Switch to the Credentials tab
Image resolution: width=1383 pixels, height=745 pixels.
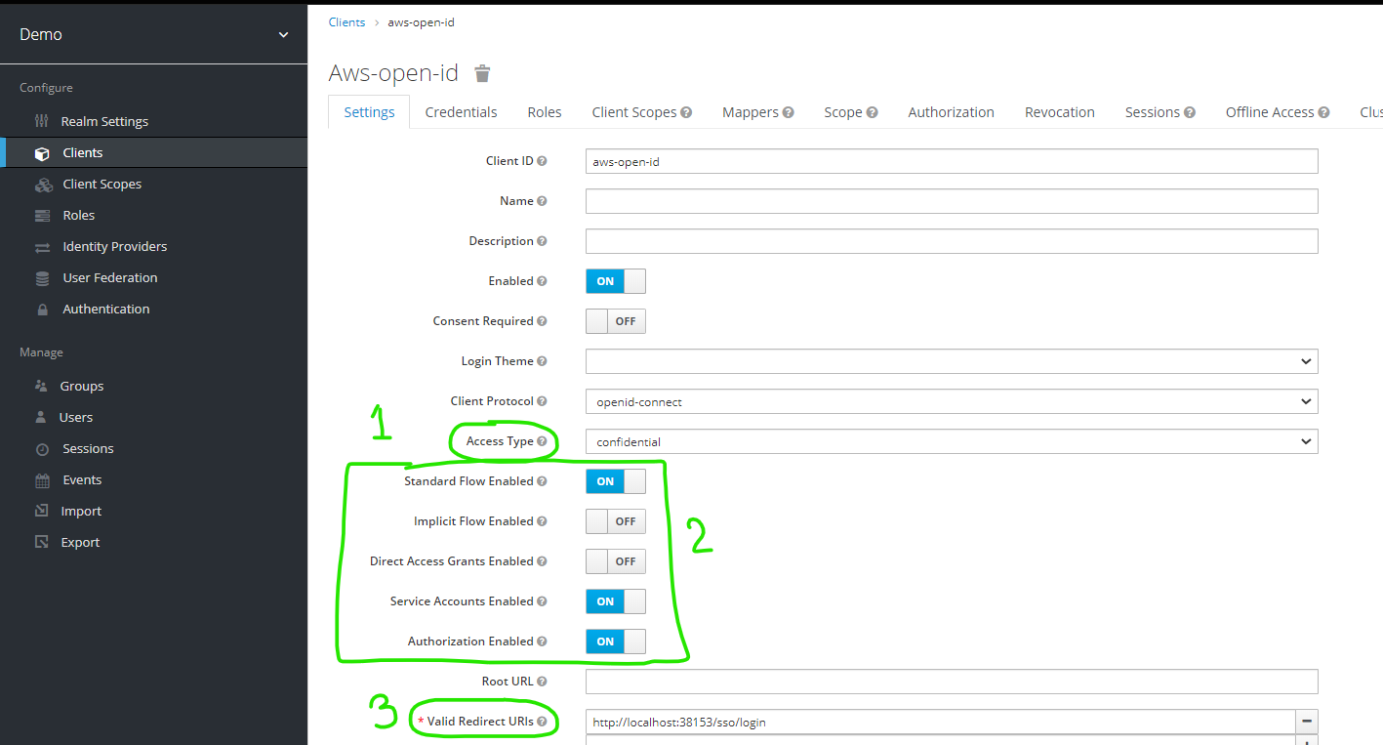(460, 111)
